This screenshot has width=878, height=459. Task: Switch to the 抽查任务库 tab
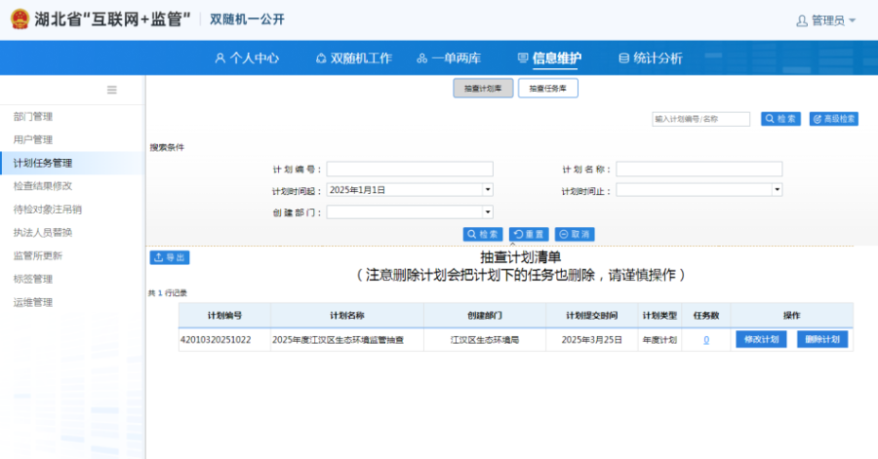pos(548,89)
